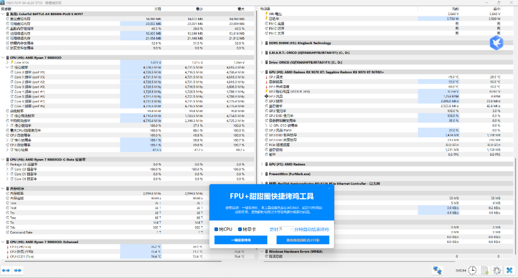
Task: Click the 一键结束烤鸡 button
Action: 241,240
